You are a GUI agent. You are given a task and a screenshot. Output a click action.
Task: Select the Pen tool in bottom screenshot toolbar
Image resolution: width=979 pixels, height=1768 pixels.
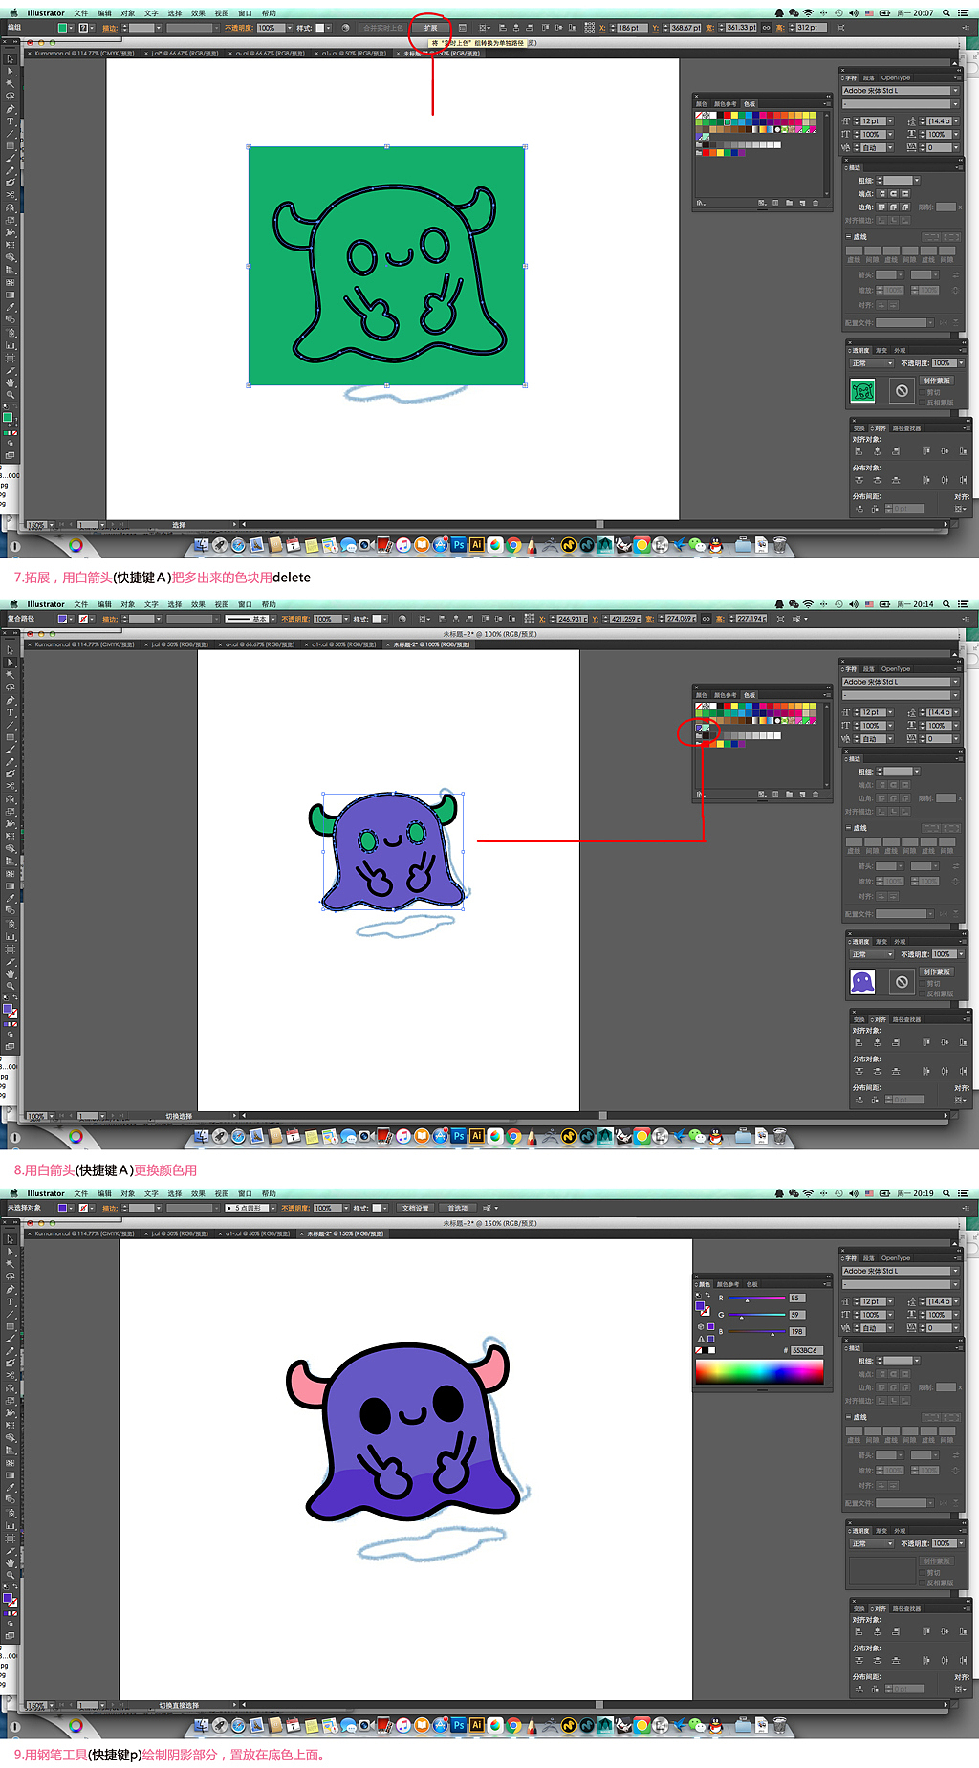click(x=11, y=1289)
